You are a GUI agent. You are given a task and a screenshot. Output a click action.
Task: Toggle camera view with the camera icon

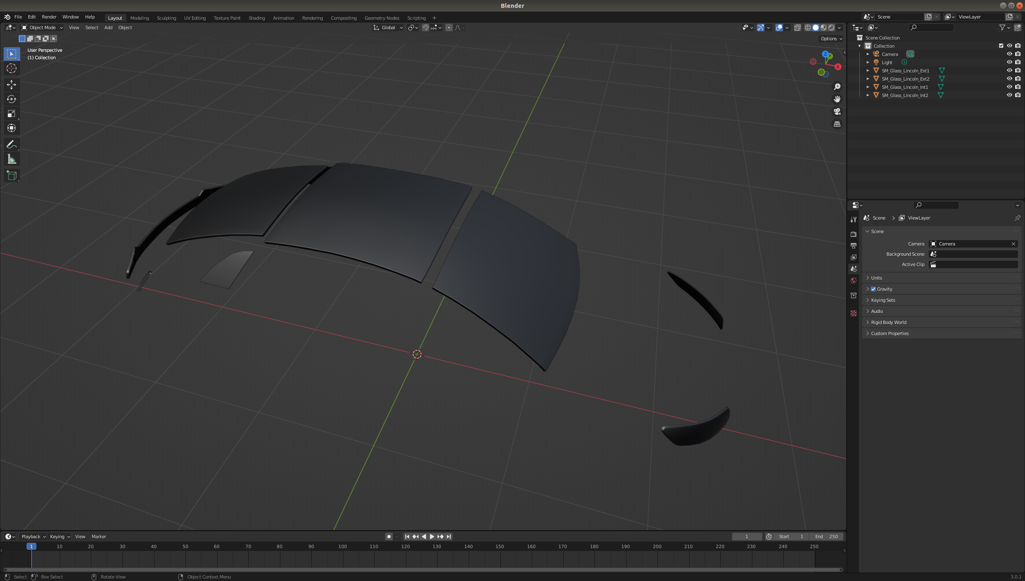coord(837,111)
